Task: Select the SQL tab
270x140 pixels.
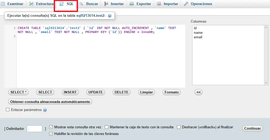Action: [67, 4]
